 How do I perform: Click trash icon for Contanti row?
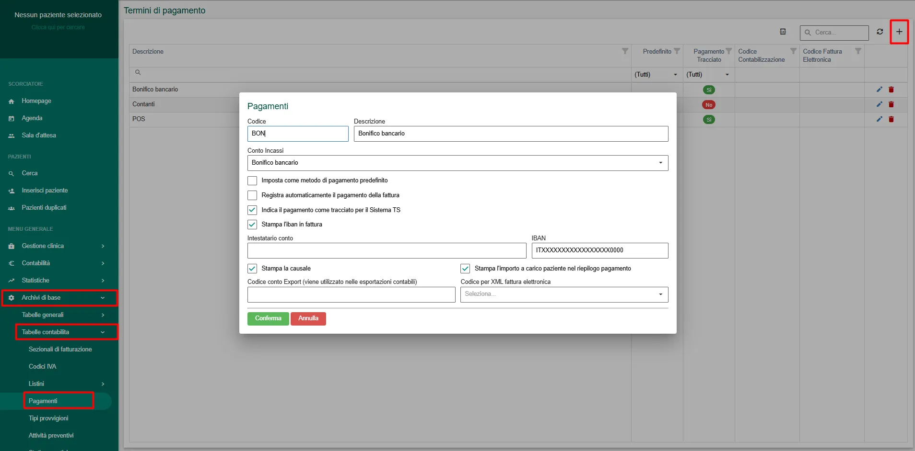pos(891,104)
